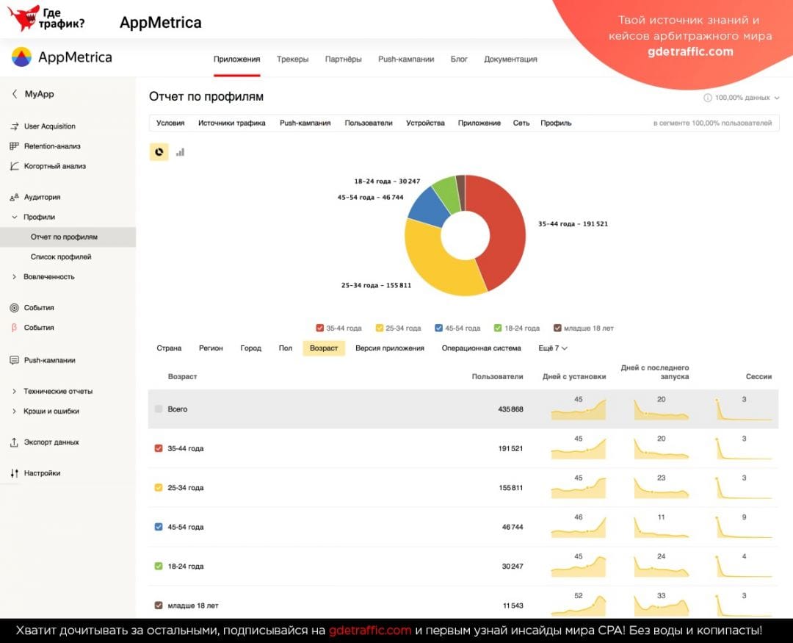Expand the Крэши и ошибки section
The height and width of the screenshot is (643, 793).
tap(14, 411)
